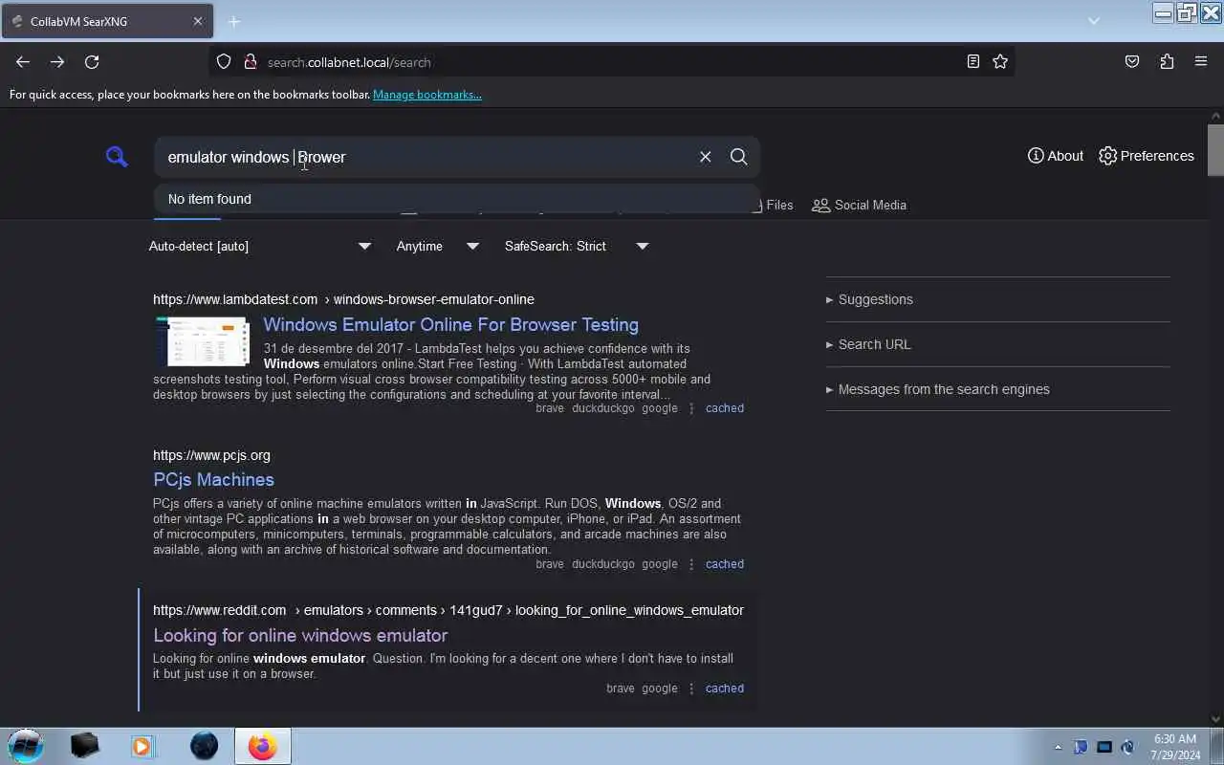The width and height of the screenshot is (1224, 765).
Task: Reload the current page
Action: pyautogui.click(x=92, y=62)
